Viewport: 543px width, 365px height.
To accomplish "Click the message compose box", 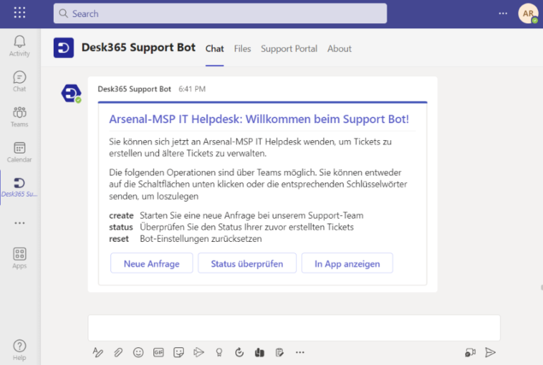I will [x=294, y=328].
